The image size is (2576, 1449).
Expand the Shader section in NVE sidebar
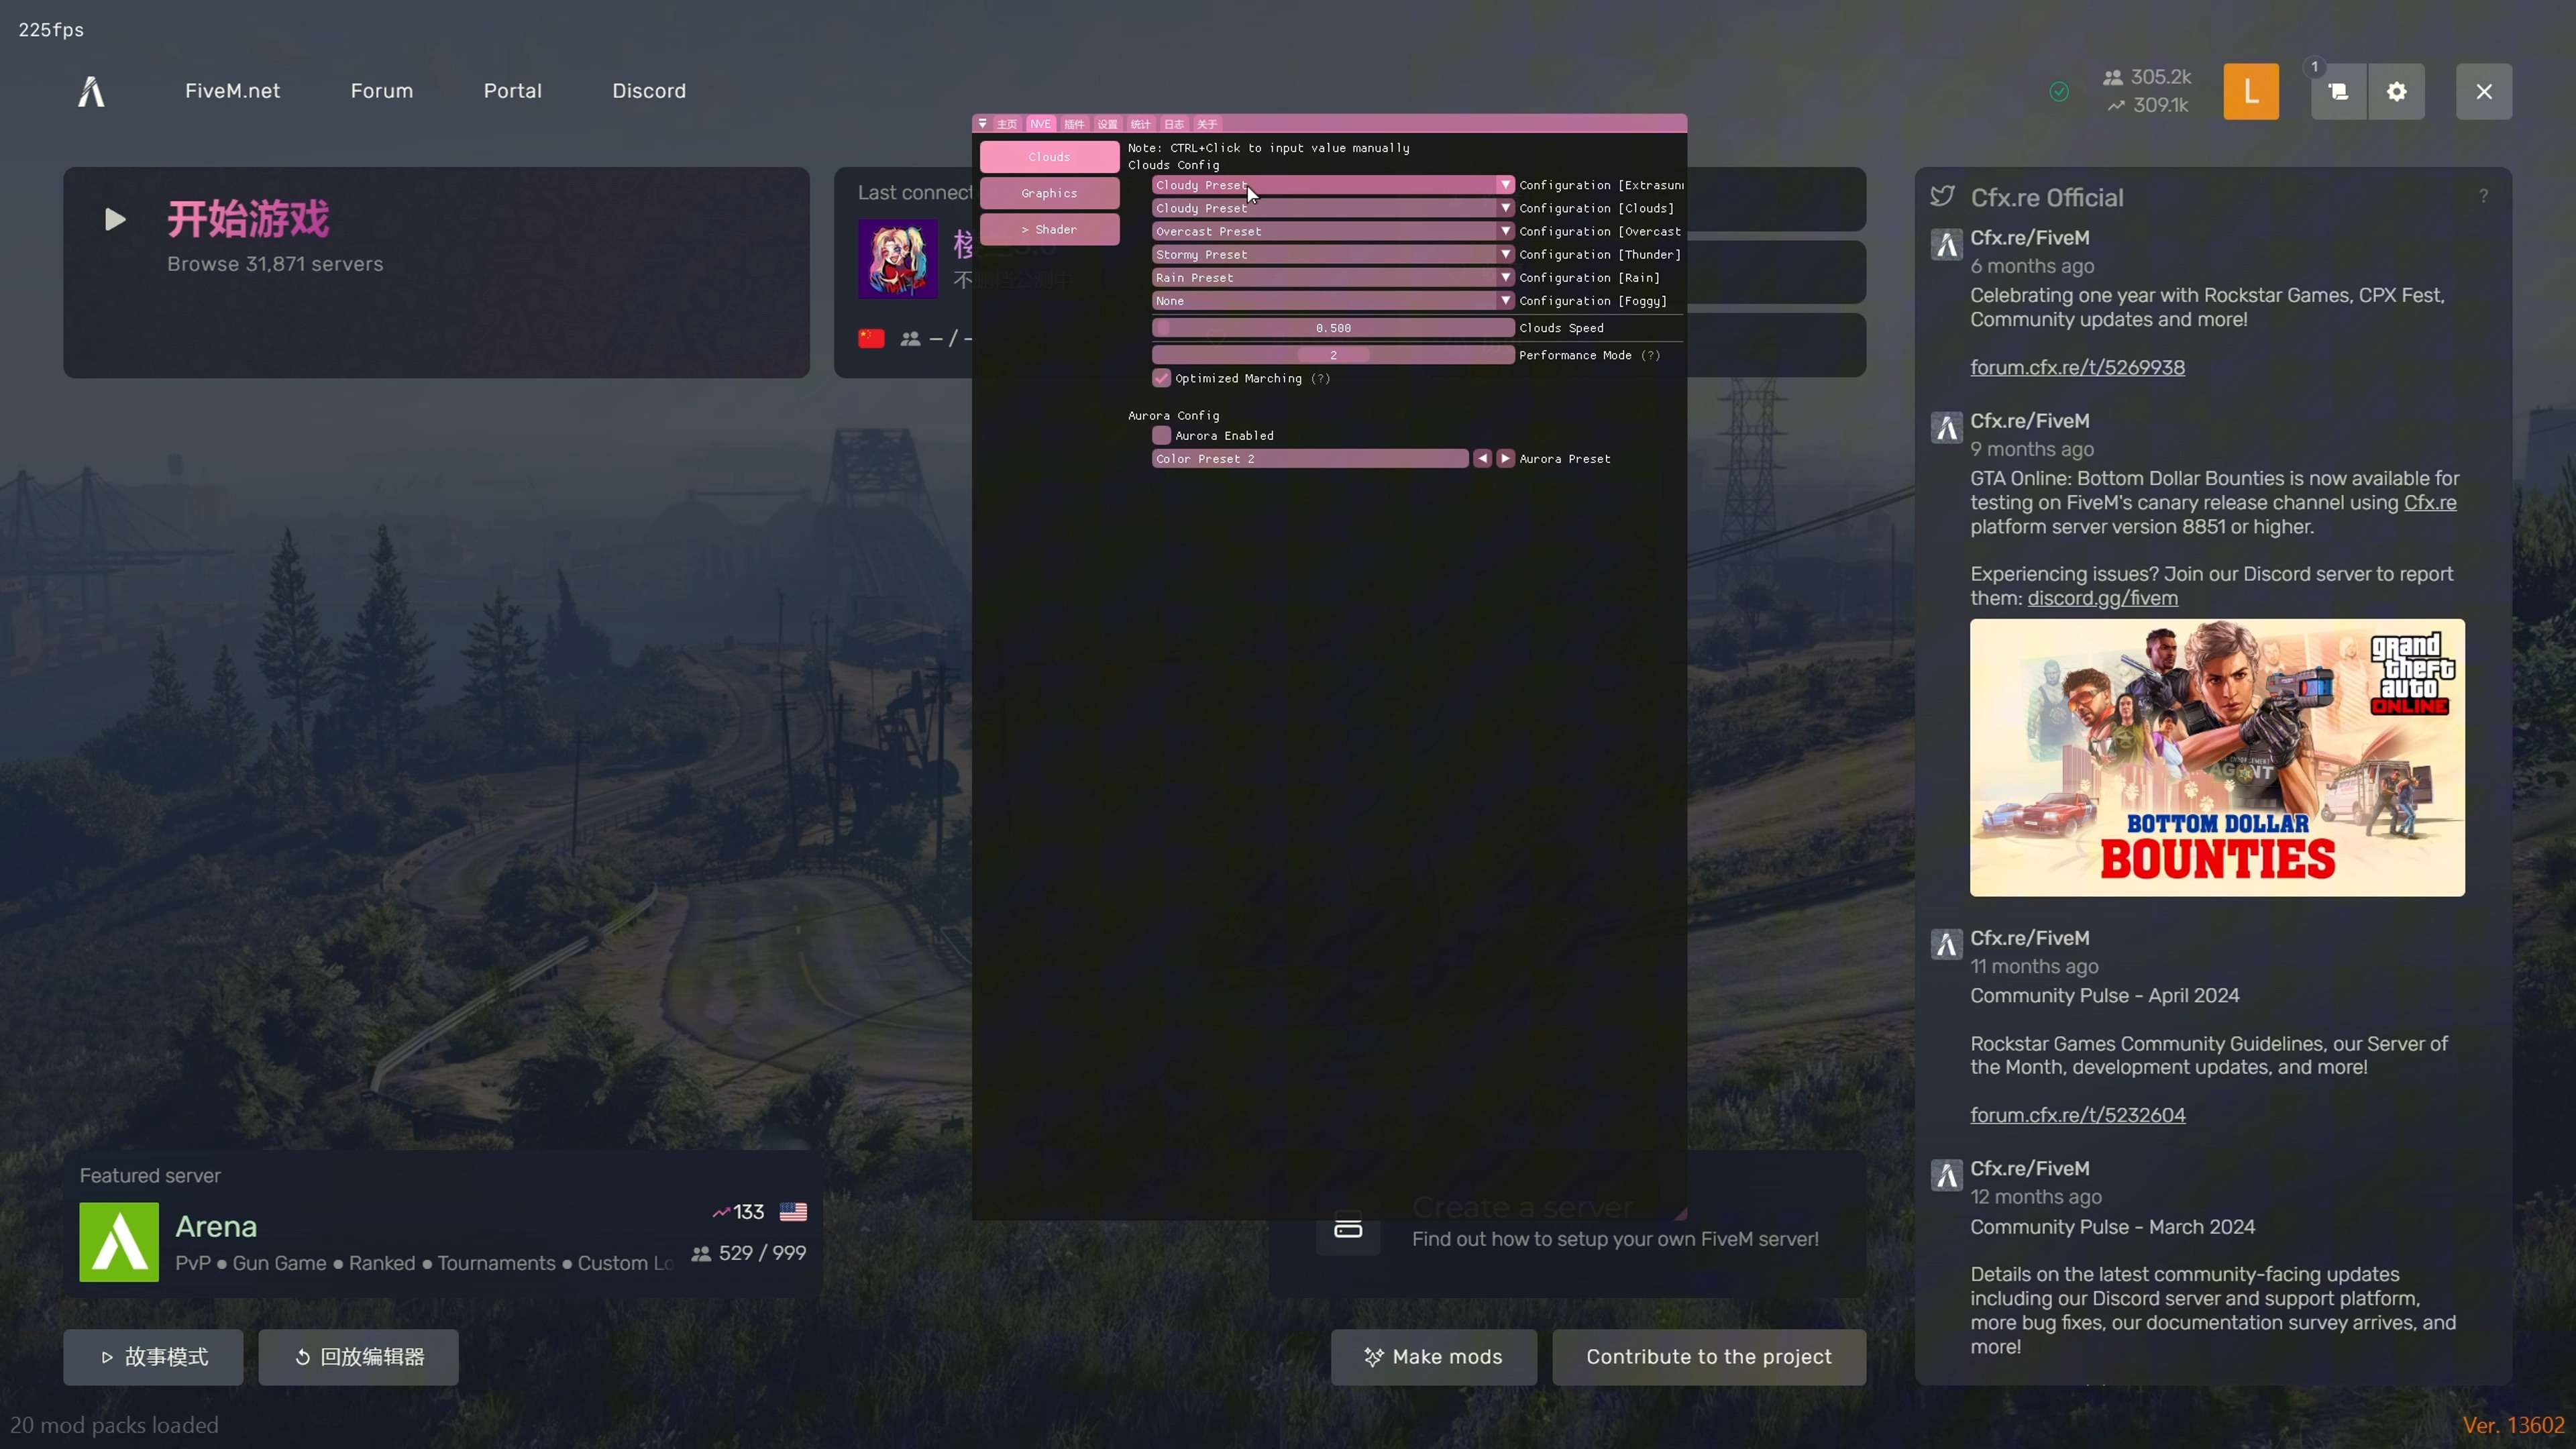[1049, 229]
